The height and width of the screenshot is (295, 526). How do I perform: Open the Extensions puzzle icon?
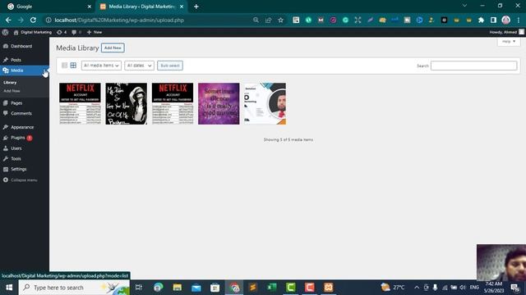click(481, 20)
